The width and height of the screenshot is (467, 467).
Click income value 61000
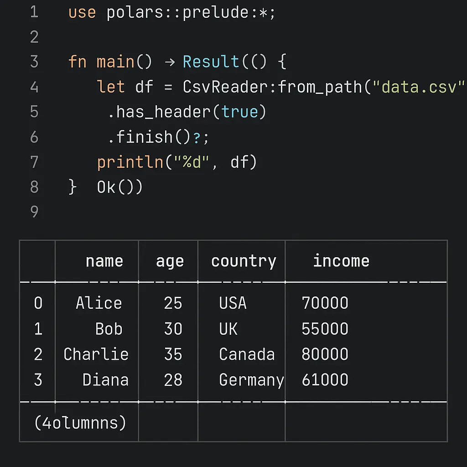pyautogui.click(x=325, y=380)
